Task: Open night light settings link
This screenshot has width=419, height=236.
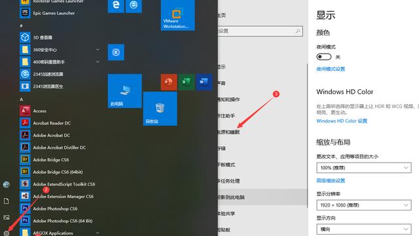Action: pyautogui.click(x=331, y=69)
